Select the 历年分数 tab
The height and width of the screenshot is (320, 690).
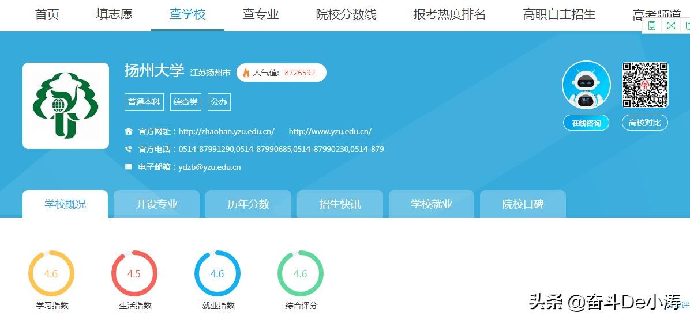248,204
